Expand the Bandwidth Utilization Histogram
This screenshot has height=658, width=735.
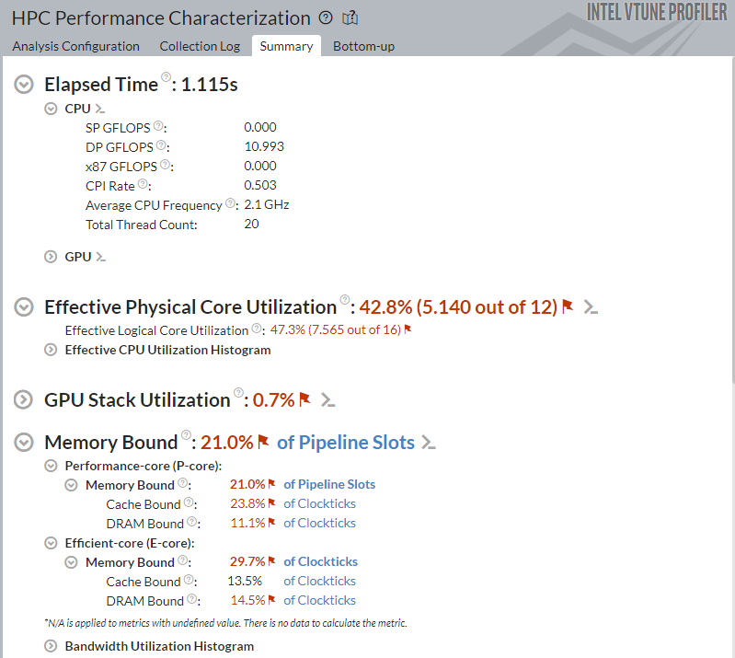(x=52, y=646)
